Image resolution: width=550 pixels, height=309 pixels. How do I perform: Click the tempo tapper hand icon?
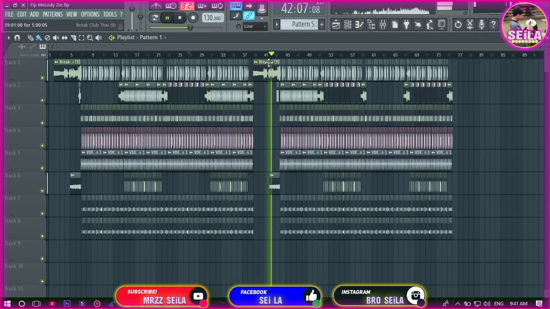pyautogui.click(x=418, y=24)
